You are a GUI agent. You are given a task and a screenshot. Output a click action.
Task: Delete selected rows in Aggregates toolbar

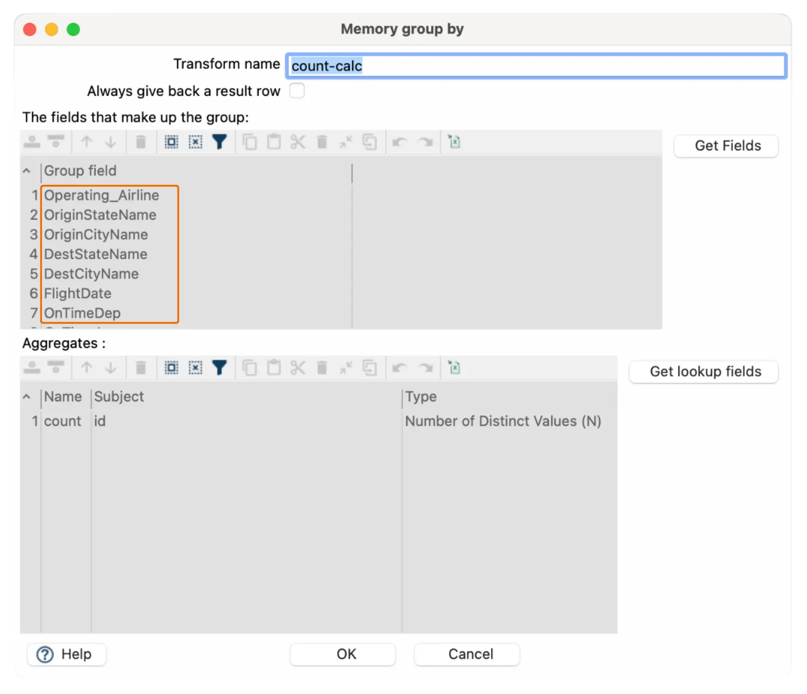pos(141,368)
